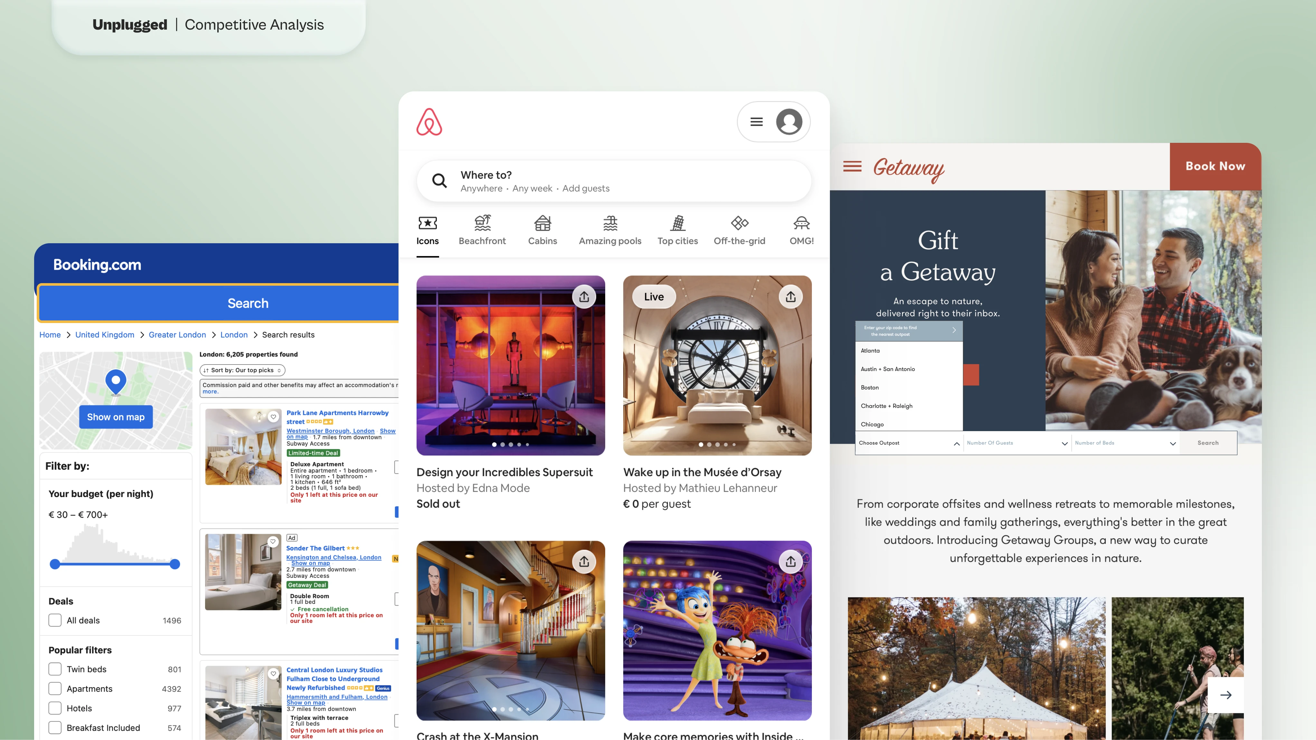
Task: Save Park Lane Apartments with heart icon
Action: (273, 417)
